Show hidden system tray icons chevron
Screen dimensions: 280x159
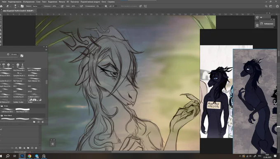point(240,156)
